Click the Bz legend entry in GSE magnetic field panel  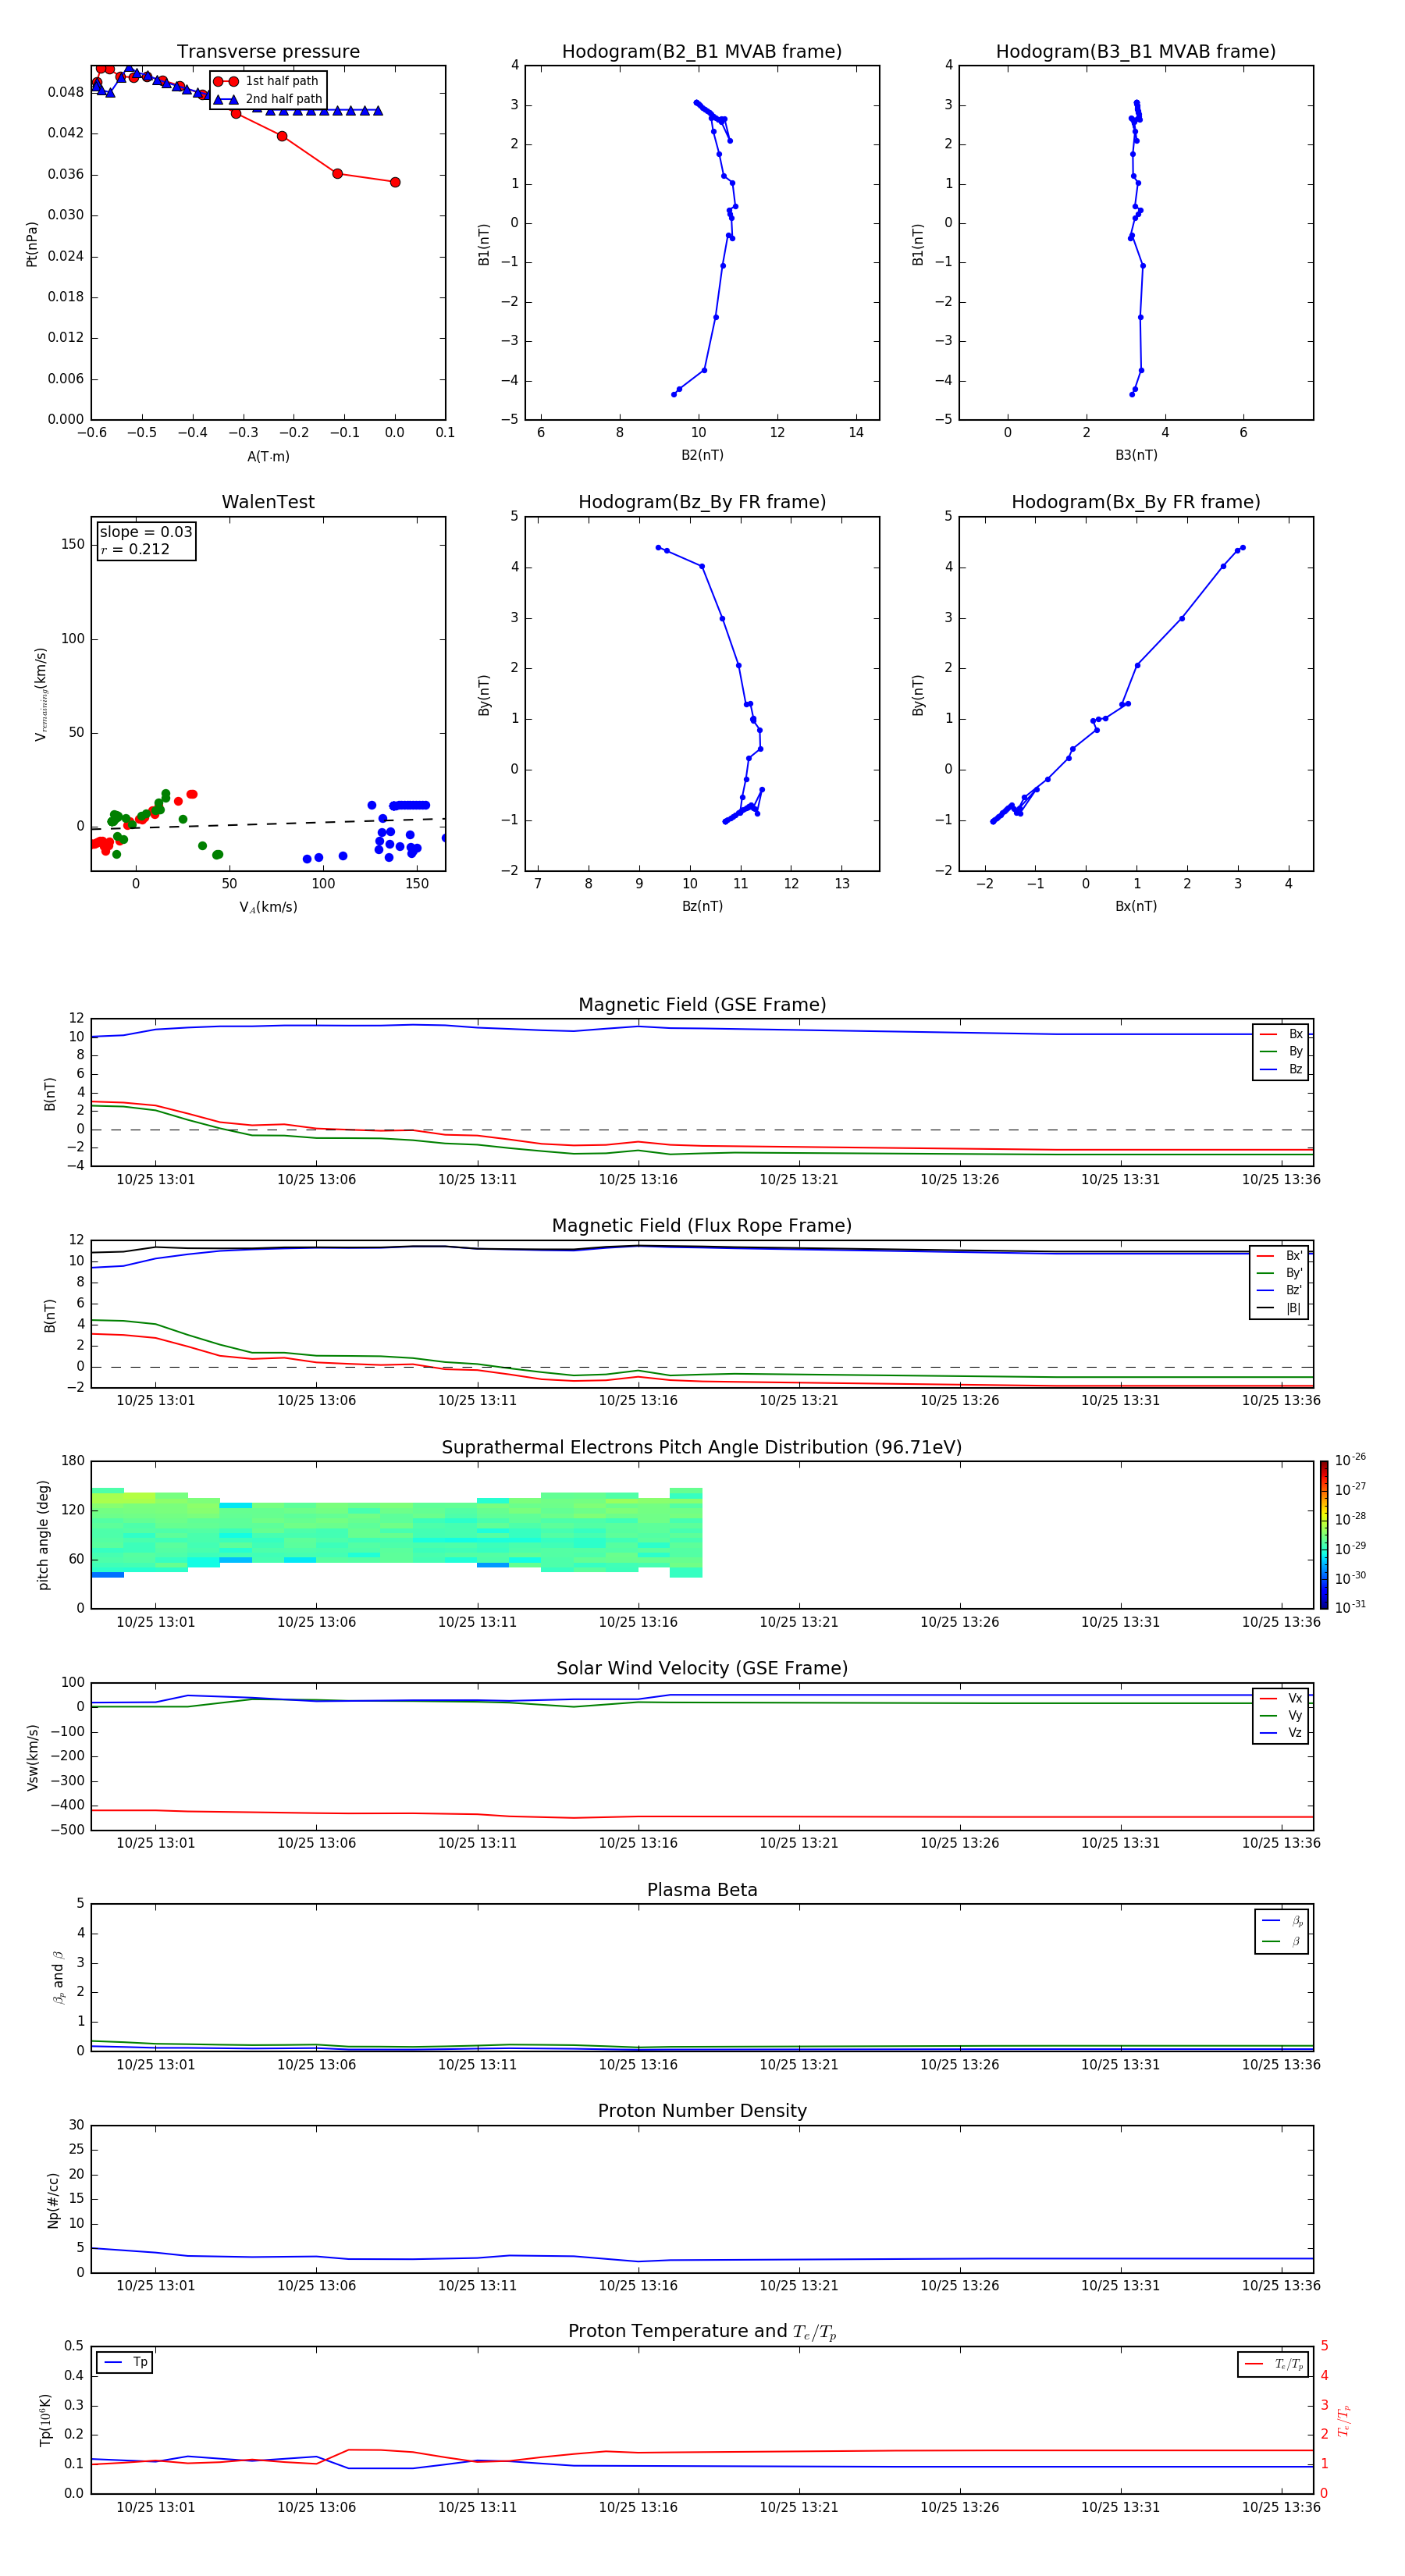coord(1281,1069)
